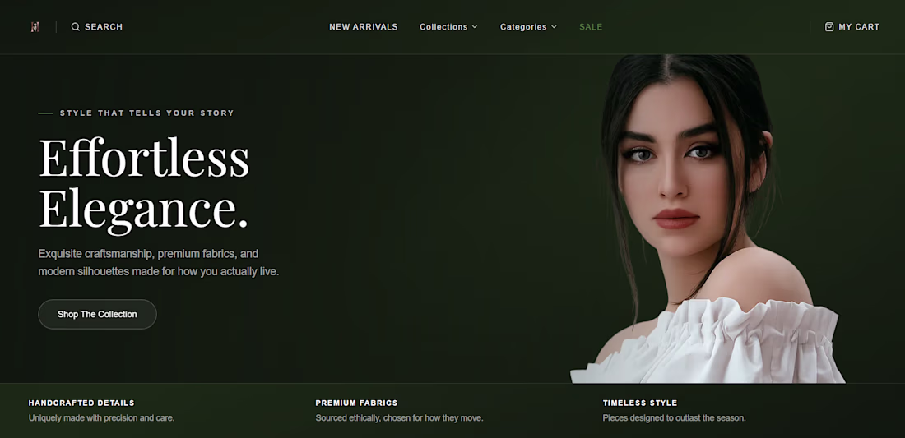Viewport: 905px width, 438px height.
Task: Open the SEARCH field
Action: pos(97,27)
